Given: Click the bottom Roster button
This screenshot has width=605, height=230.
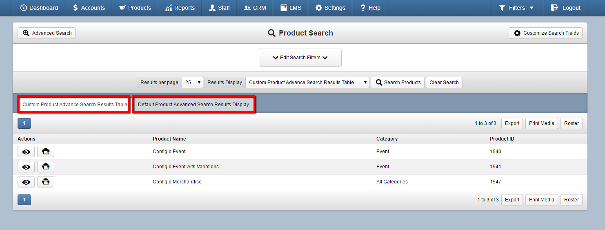Looking at the screenshot, I should coord(572,200).
